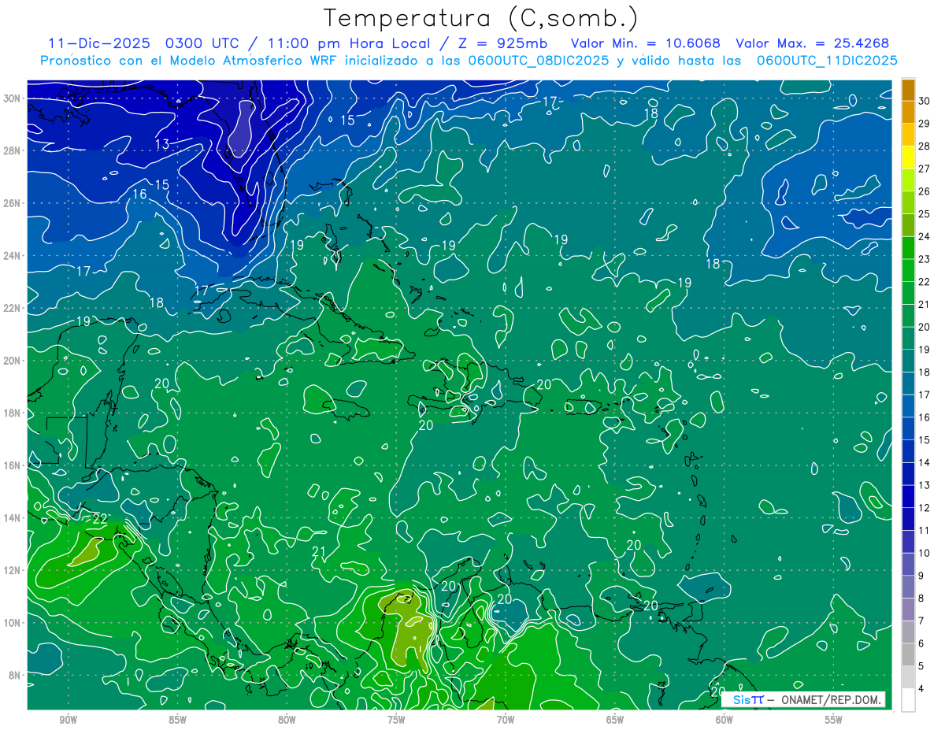Click the '85W' longitude label
Viewport: 945px width, 730px height.
point(177,720)
